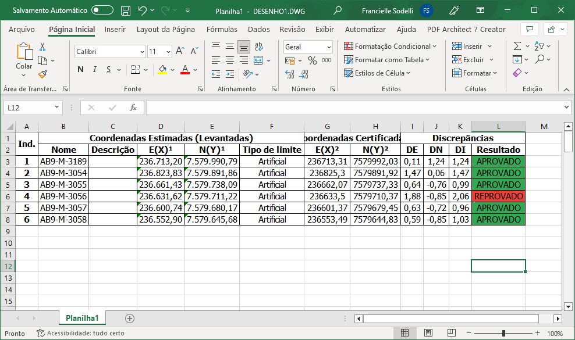Viewport: 575px width, 340px height.
Task: Center text horizontally
Action: pos(229,60)
